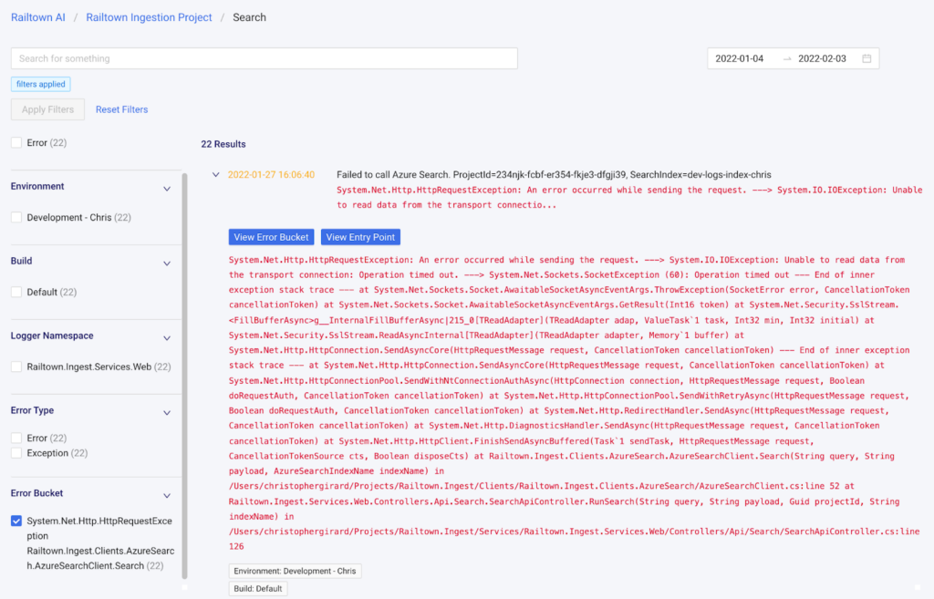Go to Railtown AI breadcrumb
This screenshot has width=934, height=599.
(x=37, y=17)
